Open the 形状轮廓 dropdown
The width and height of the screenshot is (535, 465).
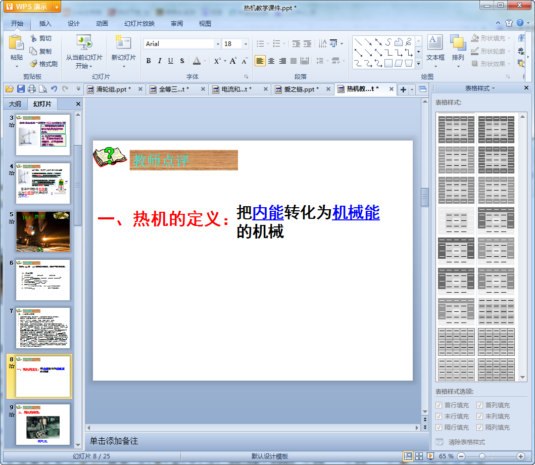(x=509, y=51)
